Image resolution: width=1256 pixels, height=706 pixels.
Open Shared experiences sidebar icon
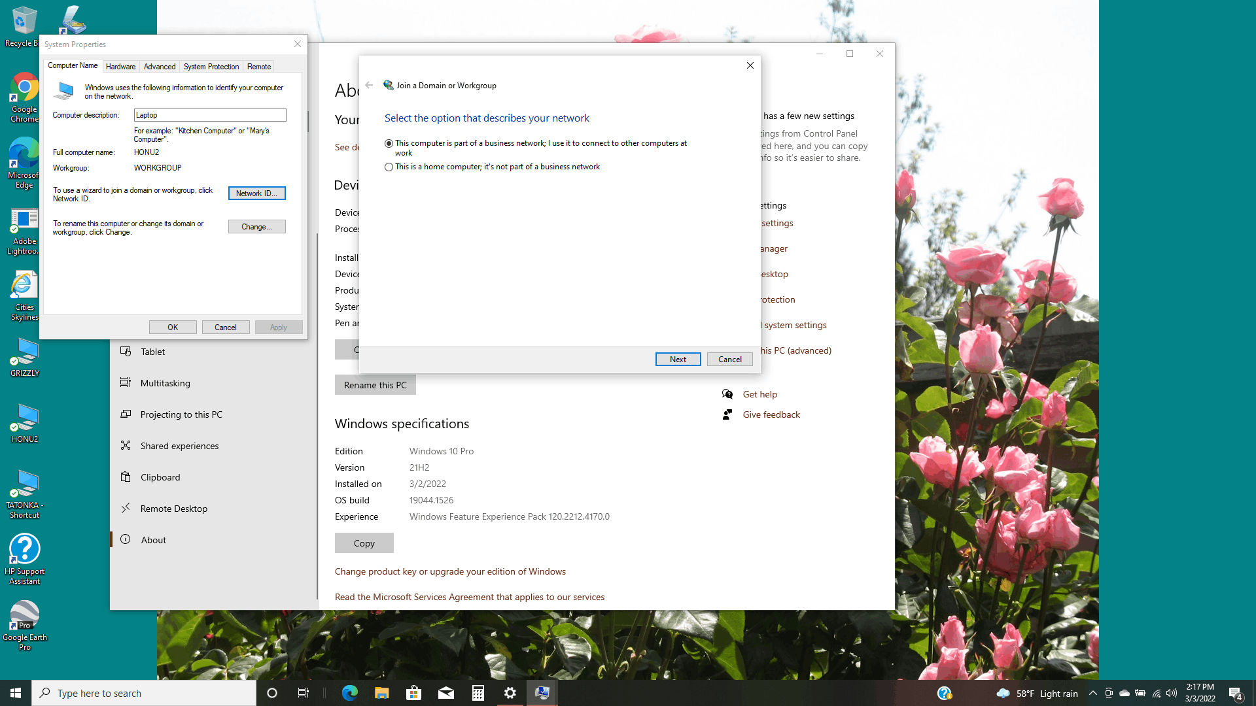click(126, 446)
